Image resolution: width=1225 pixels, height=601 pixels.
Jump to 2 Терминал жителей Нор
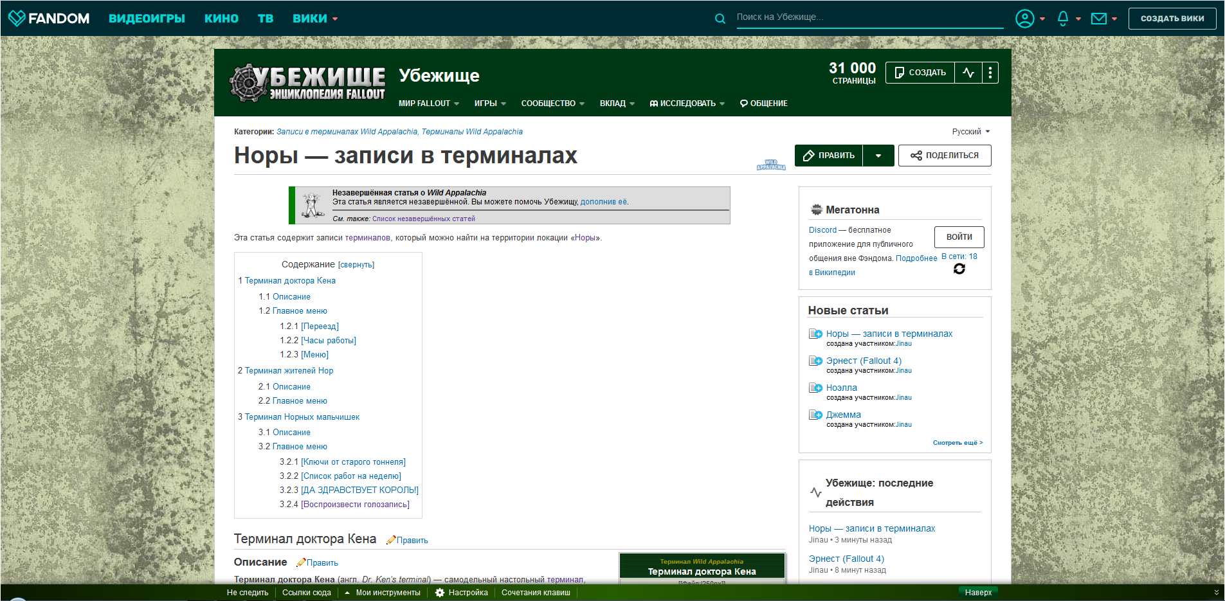click(286, 371)
